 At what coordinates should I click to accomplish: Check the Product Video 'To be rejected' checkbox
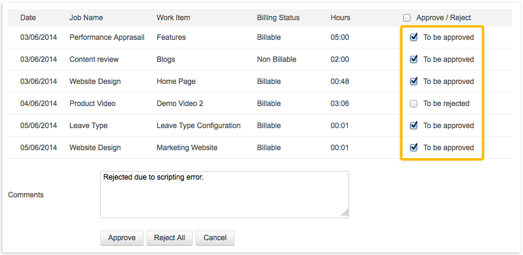coord(414,104)
